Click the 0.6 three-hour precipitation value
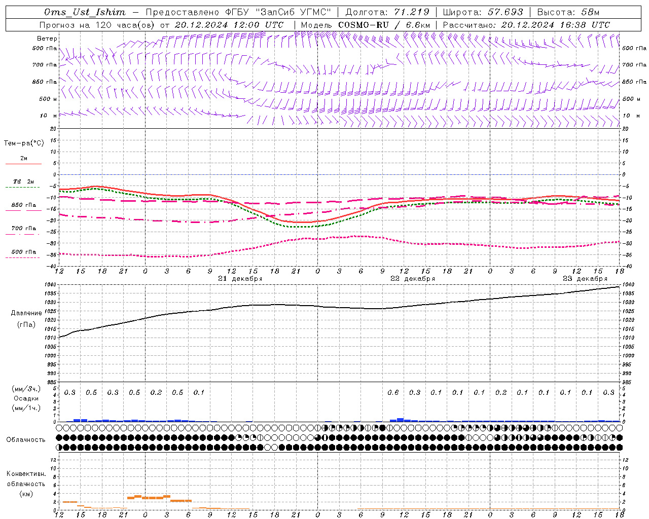 coord(393,393)
